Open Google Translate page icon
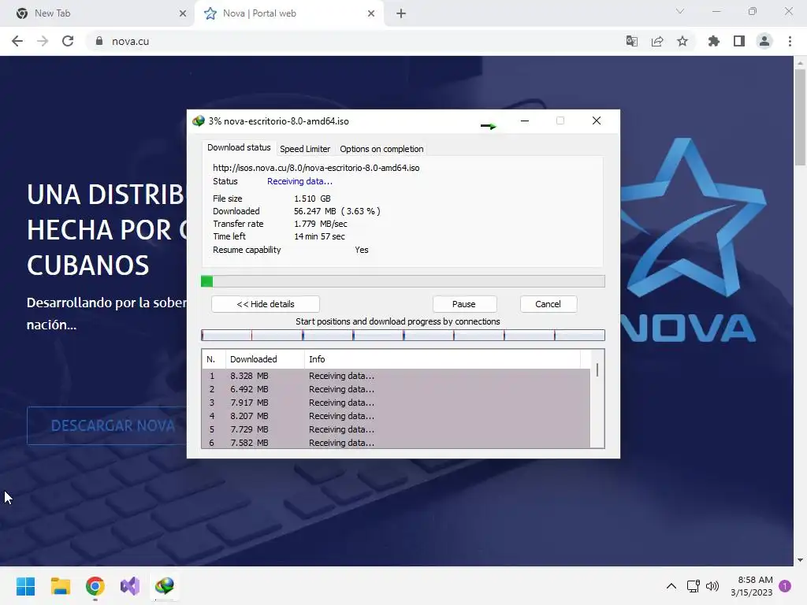807x605 pixels. click(x=631, y=41)
